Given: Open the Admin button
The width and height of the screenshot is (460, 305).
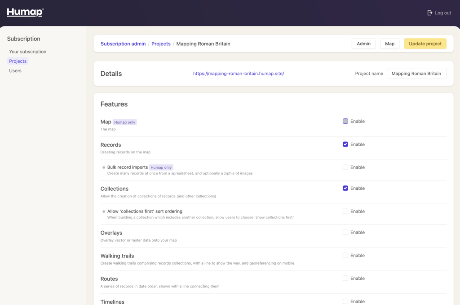Looking at the screenshot, I should [x=363, y=44].
